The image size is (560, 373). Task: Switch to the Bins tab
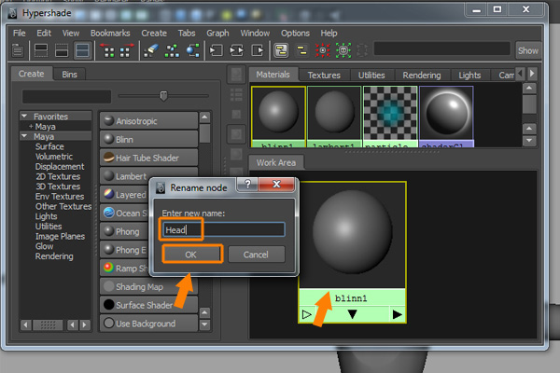(69, 75)
